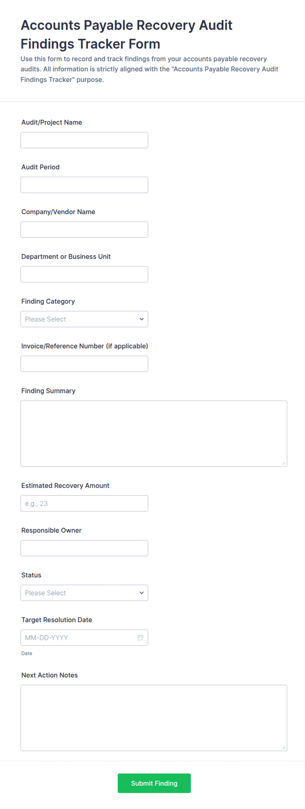Viewport: 305px width, 809px height.
Task: Click the Finding Category dropdown chevron
Action: tap(142, 319)
